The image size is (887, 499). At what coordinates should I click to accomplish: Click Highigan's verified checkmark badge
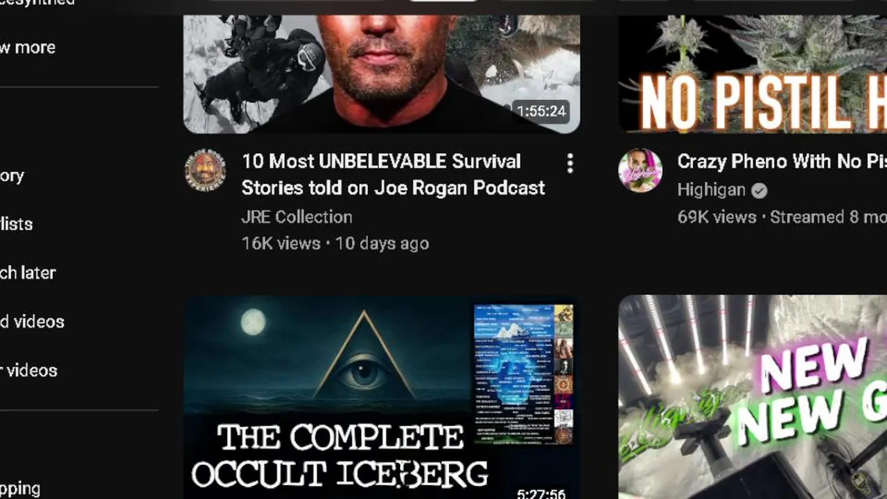pos(759,191)
